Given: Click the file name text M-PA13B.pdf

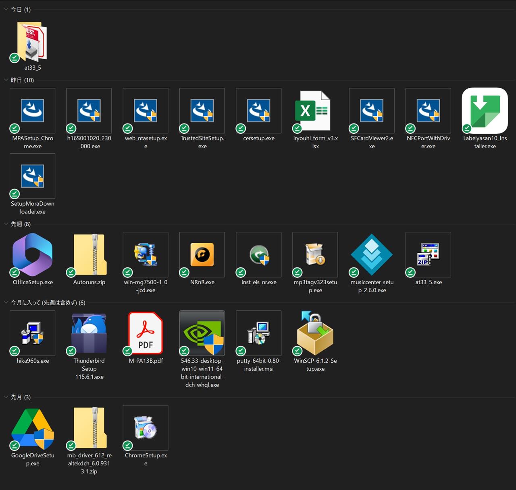Looking at the screenshot, I should [x=146, y=361].
